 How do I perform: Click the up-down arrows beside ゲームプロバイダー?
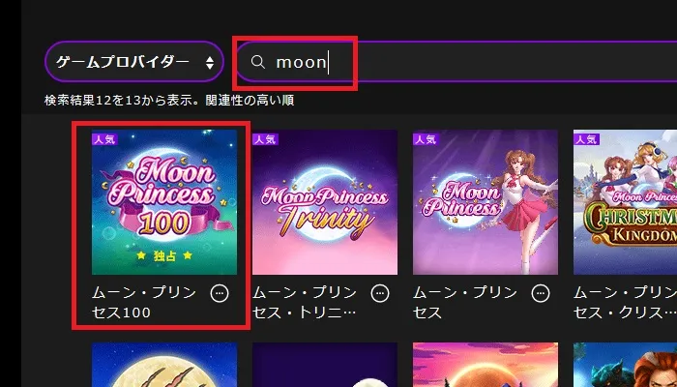coord(210,63)
